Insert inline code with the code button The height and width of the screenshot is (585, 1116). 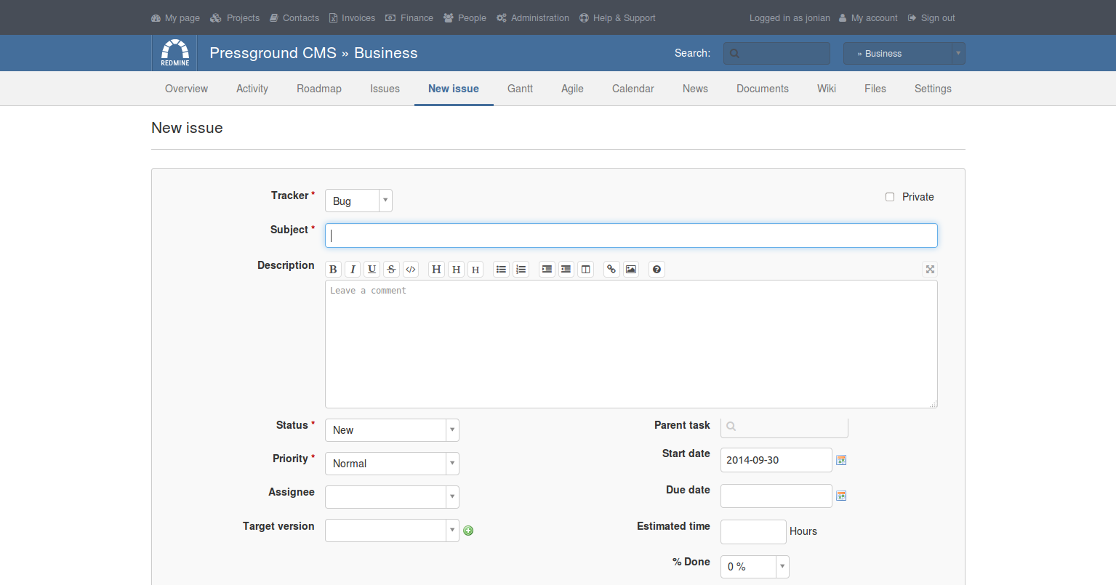[x=411, y=270]
